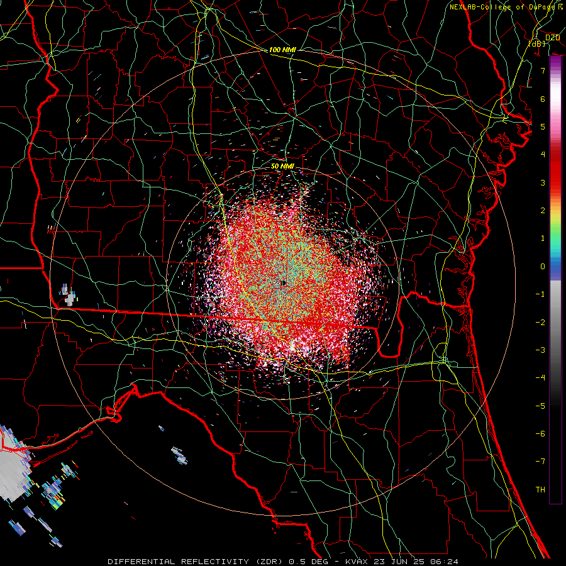
Task: Click the 4 value on the color scale
Action: pyautogui.click(x=543, y=155)
